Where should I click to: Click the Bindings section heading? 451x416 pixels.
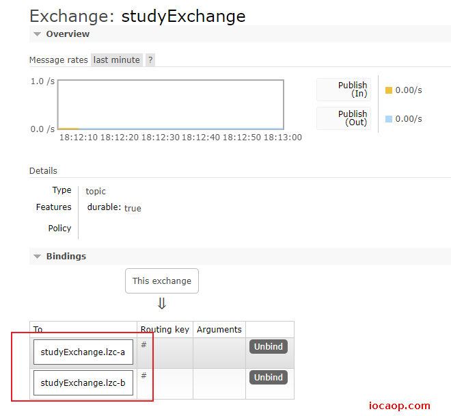(x=66, y=257)
